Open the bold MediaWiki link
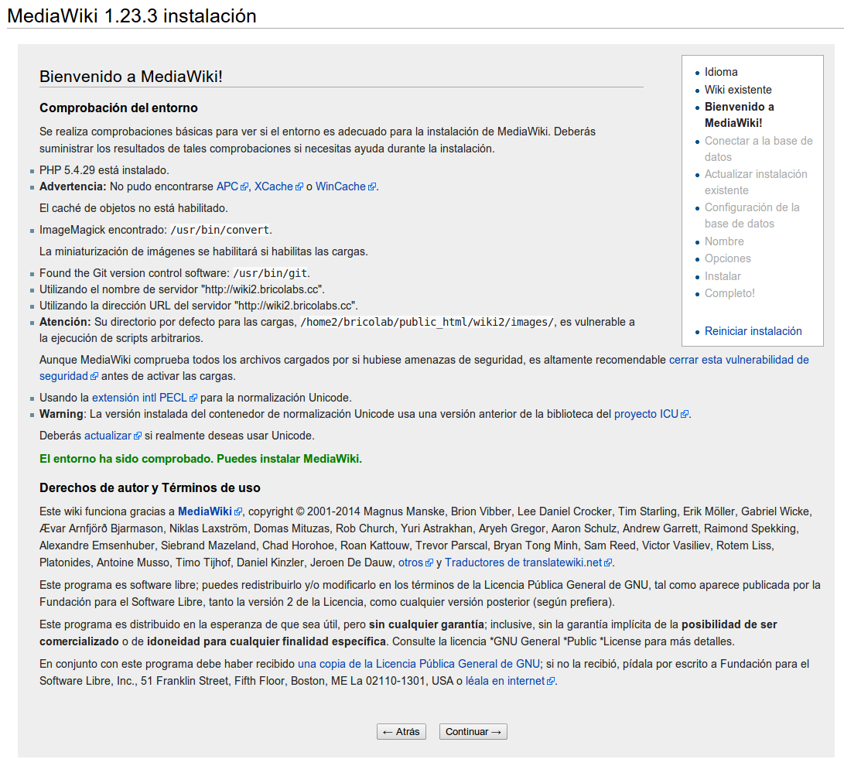The width and height of the screenshot is (844, 766). click(x=204, y=511)
